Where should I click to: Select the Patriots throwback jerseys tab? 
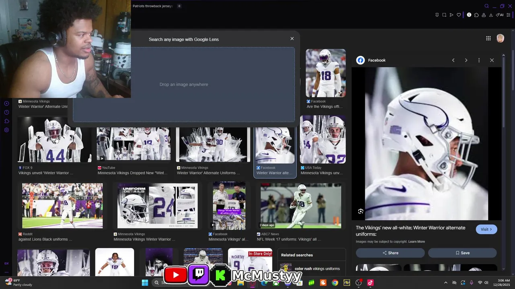(x=152, y=6)
